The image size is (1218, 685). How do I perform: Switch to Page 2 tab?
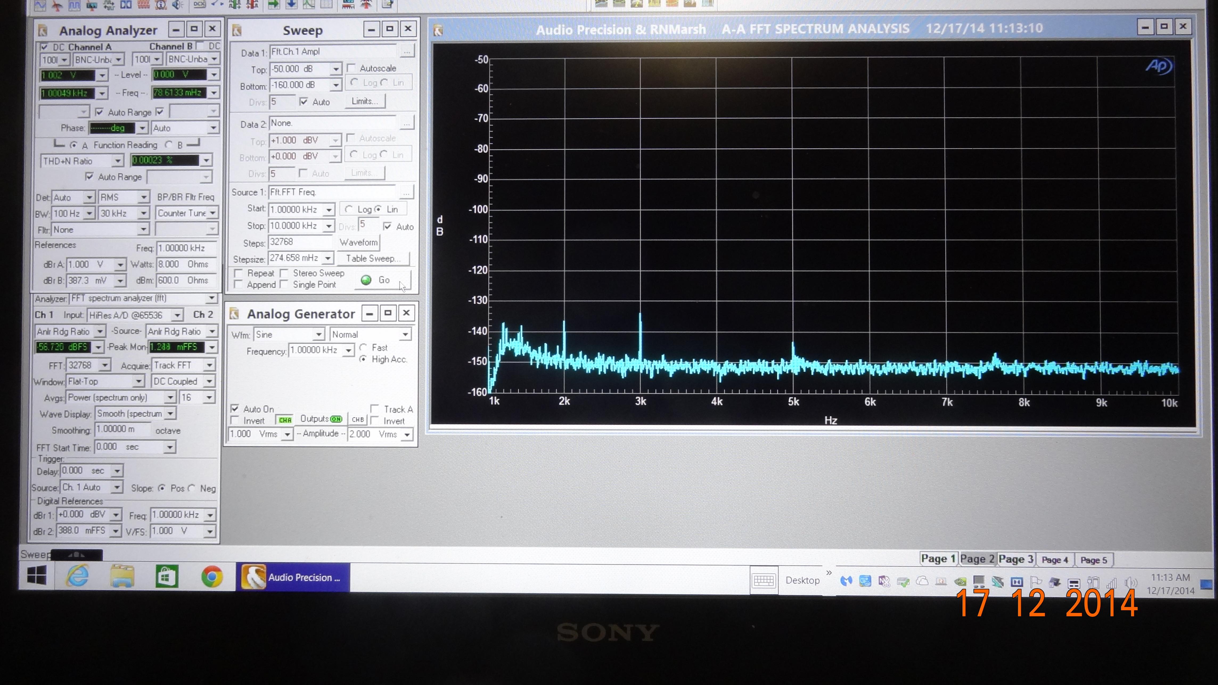click(x=977, y=559)
